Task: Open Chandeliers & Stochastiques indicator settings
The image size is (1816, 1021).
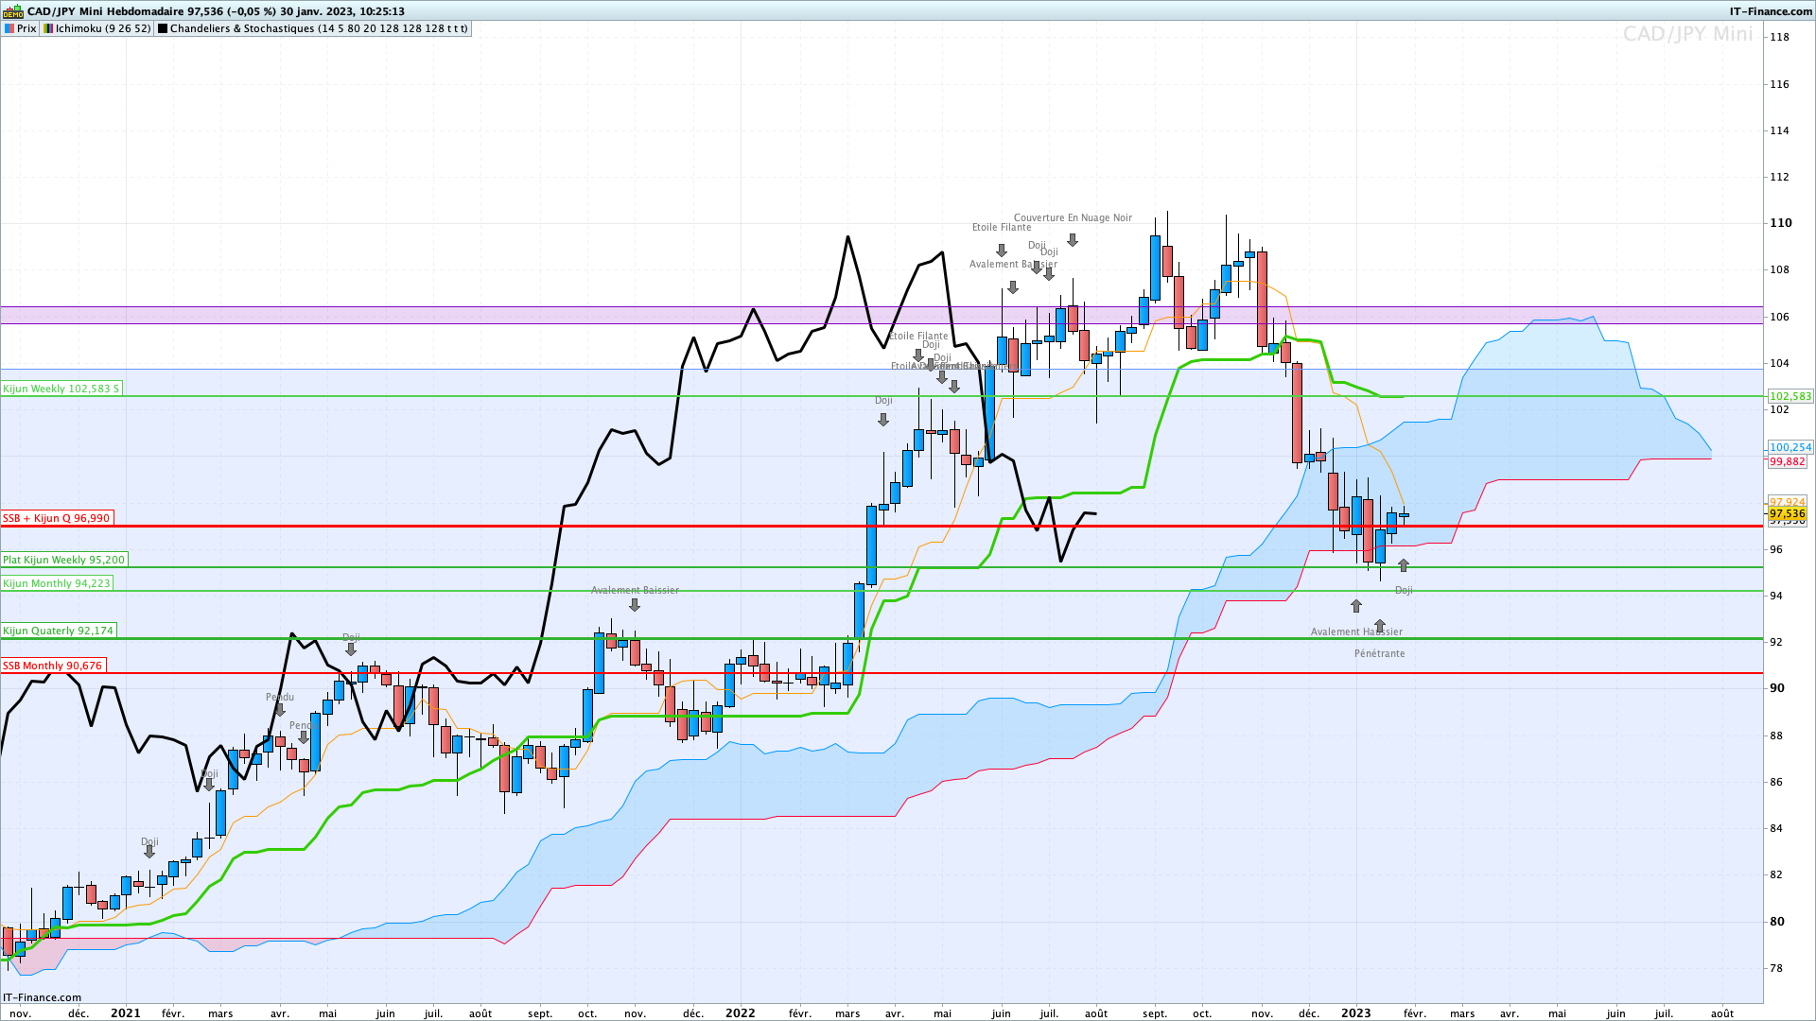Action: [x=312, y=28]
